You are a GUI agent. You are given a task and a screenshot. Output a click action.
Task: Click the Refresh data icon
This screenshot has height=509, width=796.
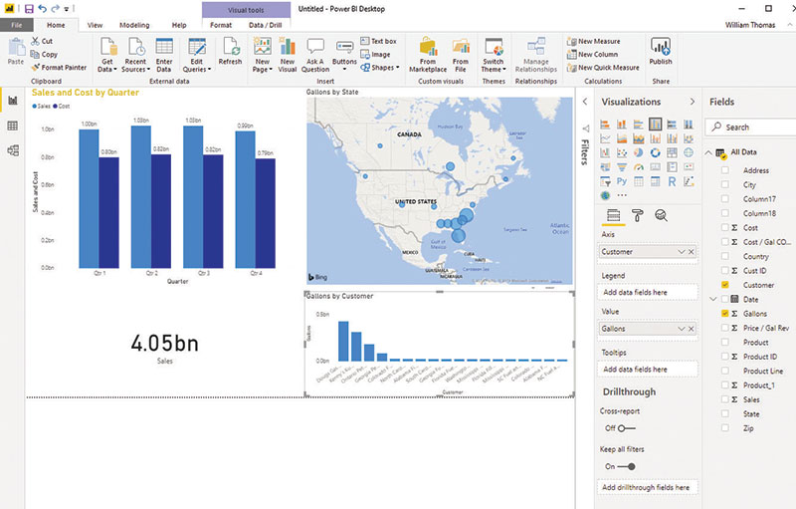(x=230, y=51)
